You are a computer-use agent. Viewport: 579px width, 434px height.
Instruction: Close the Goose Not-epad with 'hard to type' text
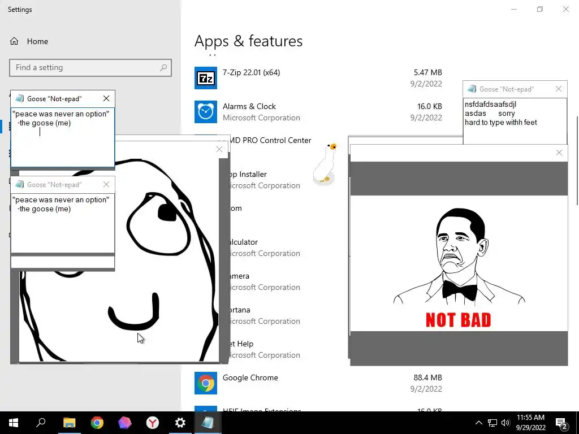point(559,89)
